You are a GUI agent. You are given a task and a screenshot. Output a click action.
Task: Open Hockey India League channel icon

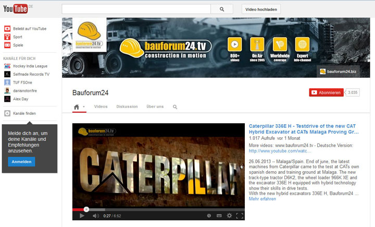(7, 66)
